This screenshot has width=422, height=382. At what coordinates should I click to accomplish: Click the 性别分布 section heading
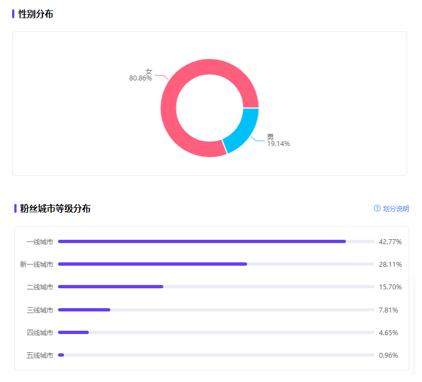(35, 14)
